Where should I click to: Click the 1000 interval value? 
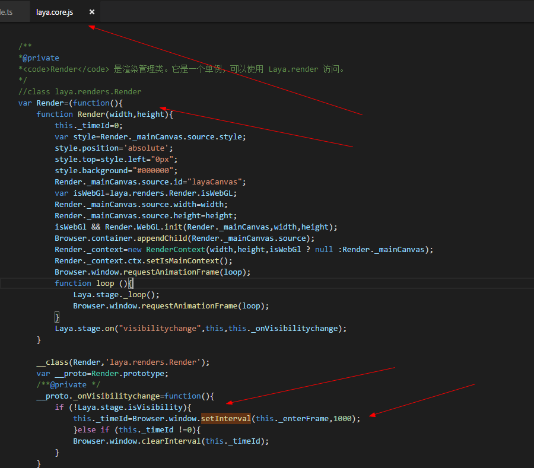[x=342, y=418]
